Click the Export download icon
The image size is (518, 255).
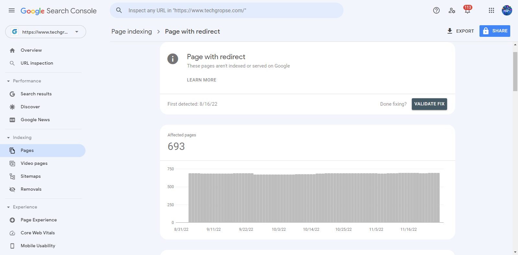(x=450, y=31)
